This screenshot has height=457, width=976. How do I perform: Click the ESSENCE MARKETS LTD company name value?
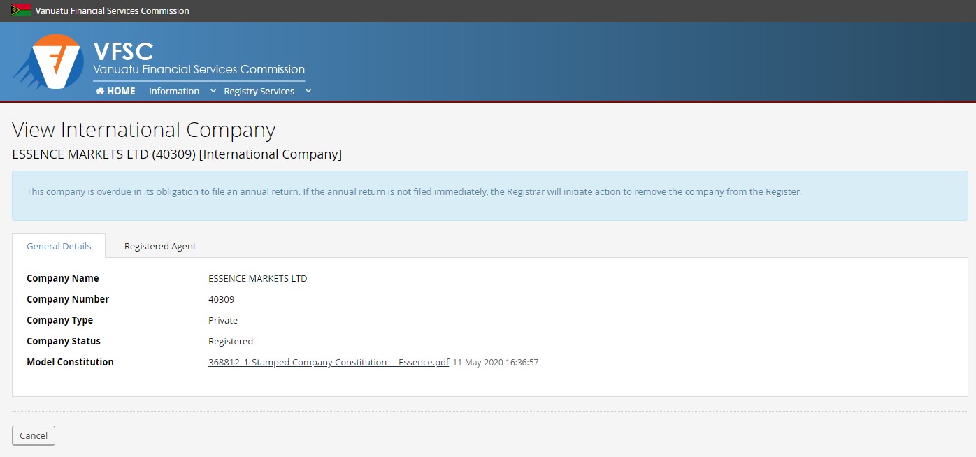click(x=258, y=278)
